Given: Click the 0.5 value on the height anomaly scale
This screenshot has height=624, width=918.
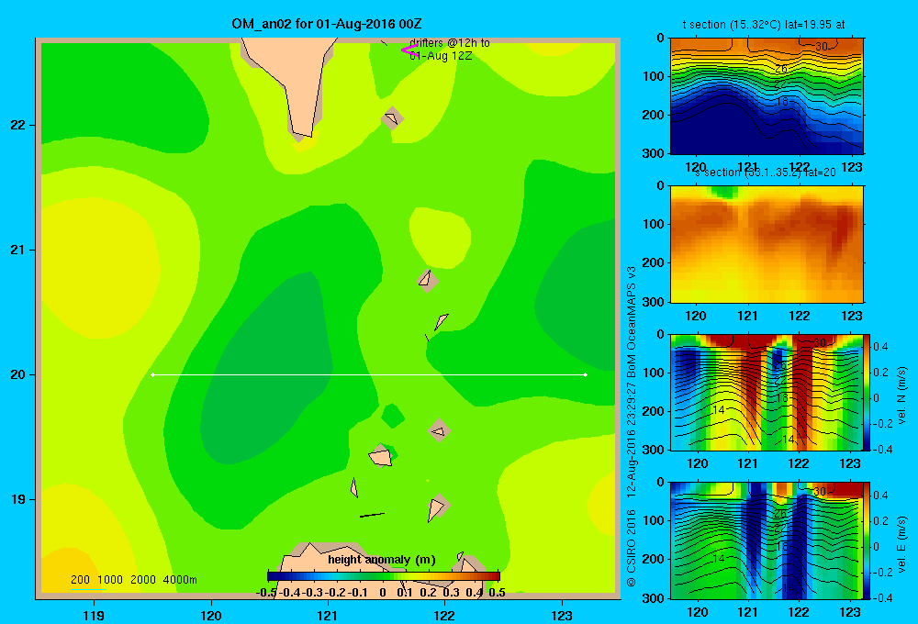Looking at the screenshot, I should (x=497, y=593).
